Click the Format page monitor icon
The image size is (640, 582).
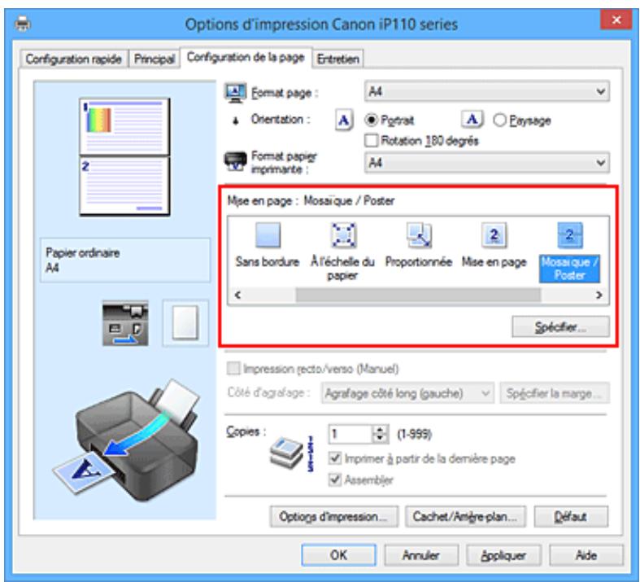[x=235, y=93]
